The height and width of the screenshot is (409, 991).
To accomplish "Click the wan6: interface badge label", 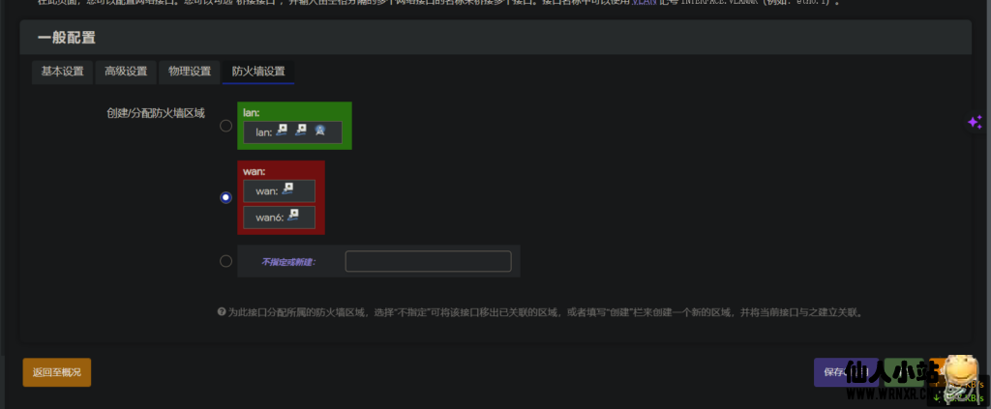I will point(270,218).
